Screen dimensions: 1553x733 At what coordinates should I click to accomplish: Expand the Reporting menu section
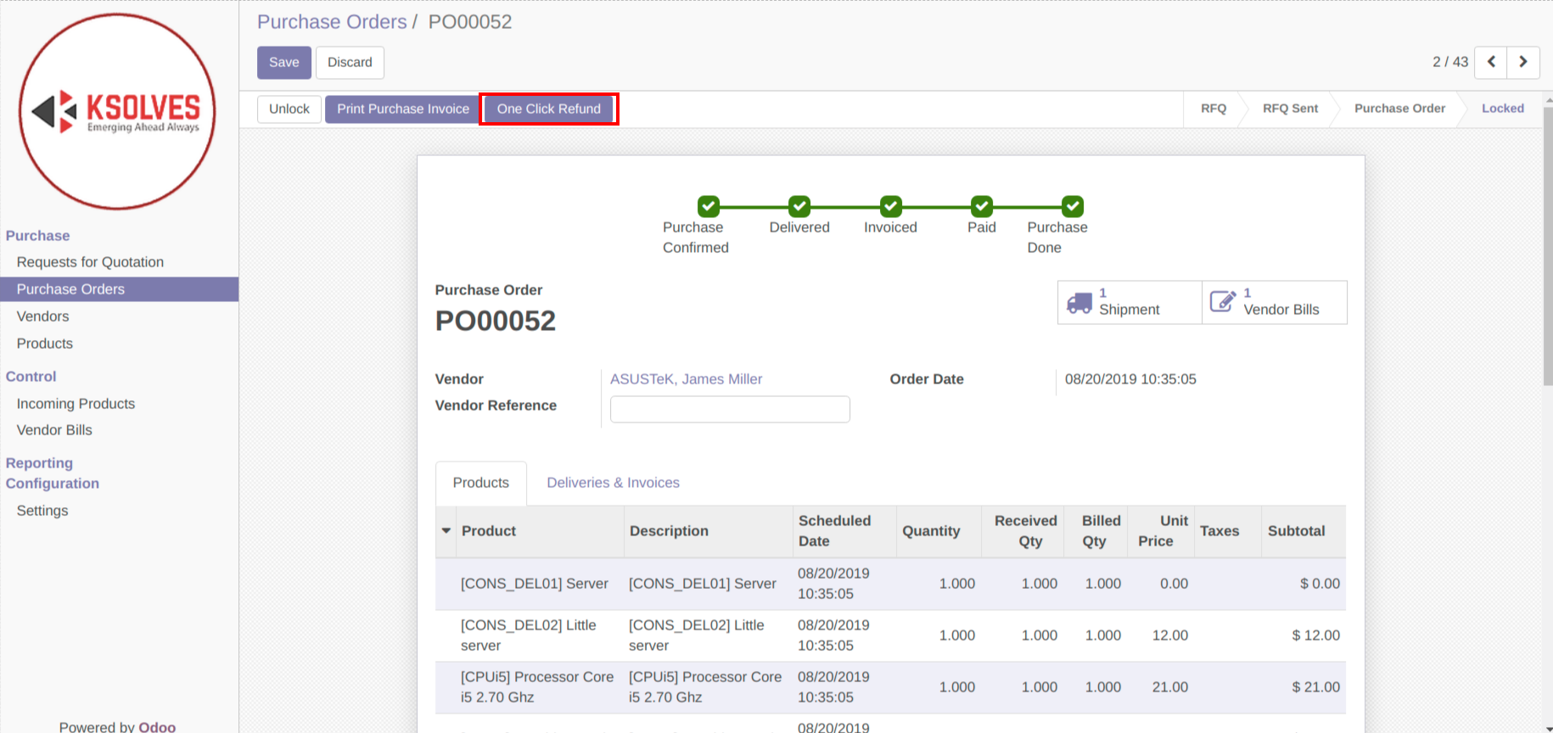coord(39,463)
